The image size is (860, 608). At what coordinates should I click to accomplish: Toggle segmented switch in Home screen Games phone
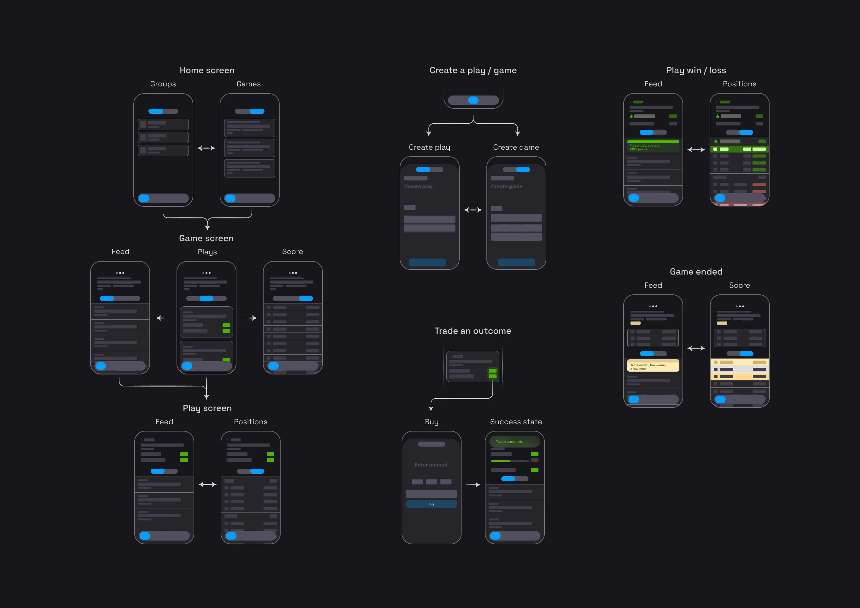click(249, 111)
